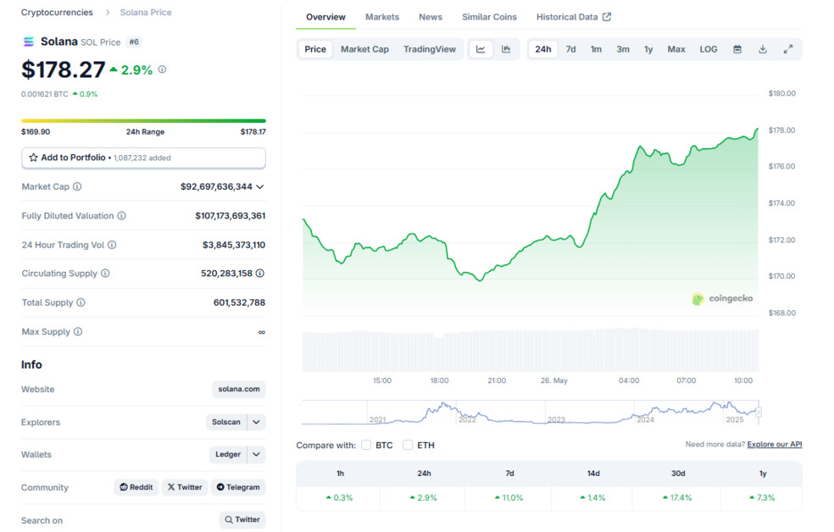The width and height of the screenshot is (834, 532).
Task: Open the Markets tab
Action: (x=382, y=17)
